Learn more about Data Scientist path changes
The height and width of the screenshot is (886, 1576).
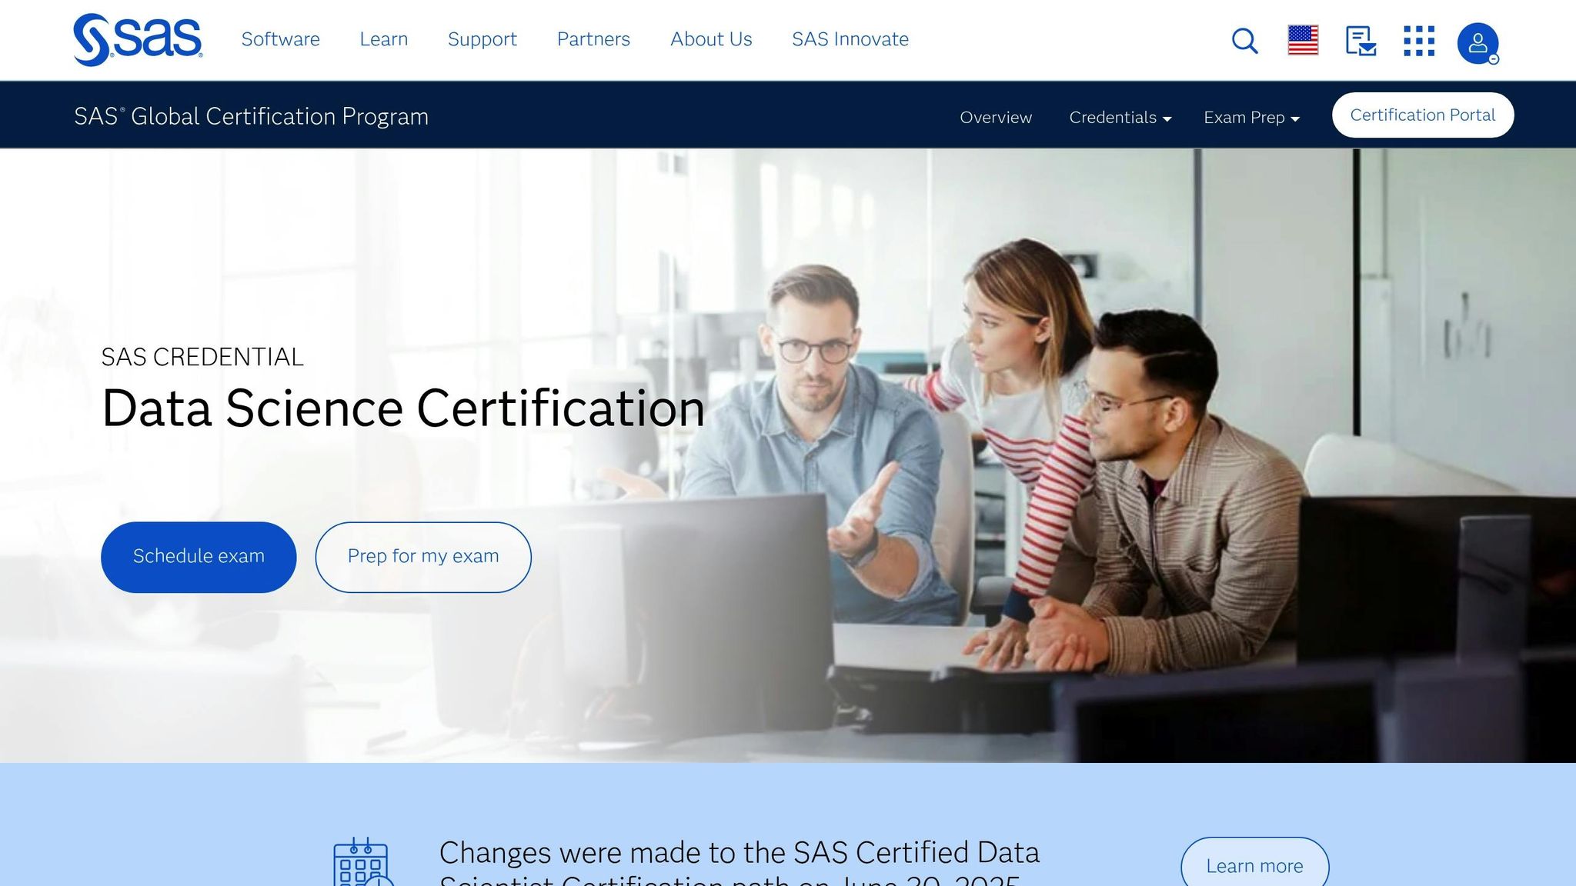tap(1254, 864)
